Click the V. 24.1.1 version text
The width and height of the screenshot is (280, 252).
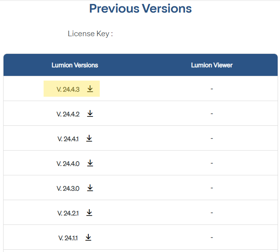point(68,238)
